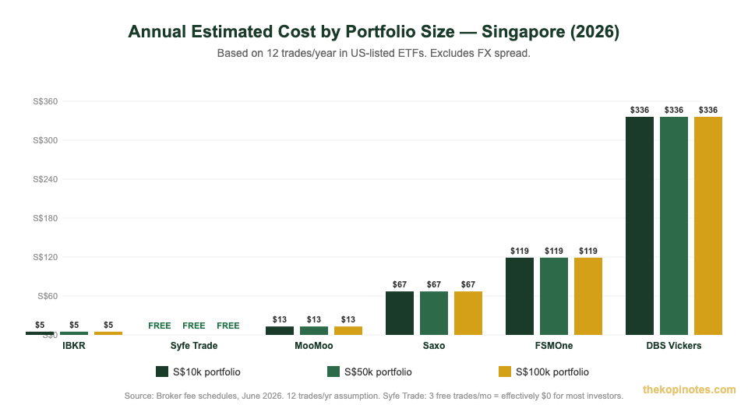Click the S$120 y-axis label
Image resolution: width=748 pixels, height=405 pixels.
45,258
